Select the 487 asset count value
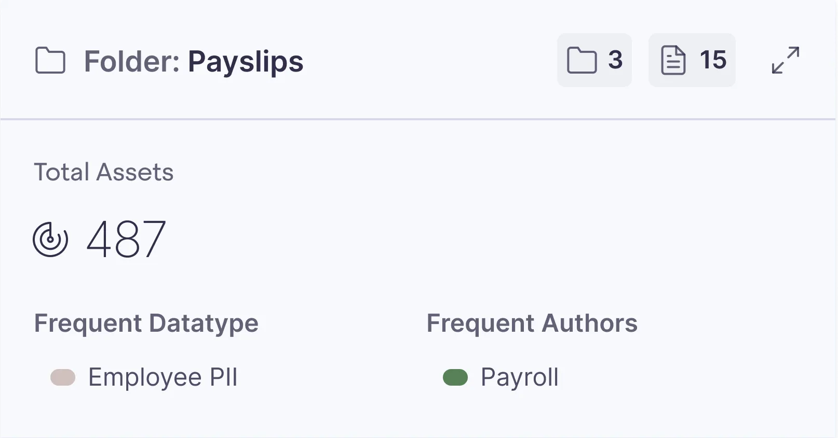This screenshot has width=838, height=438. 125,239
